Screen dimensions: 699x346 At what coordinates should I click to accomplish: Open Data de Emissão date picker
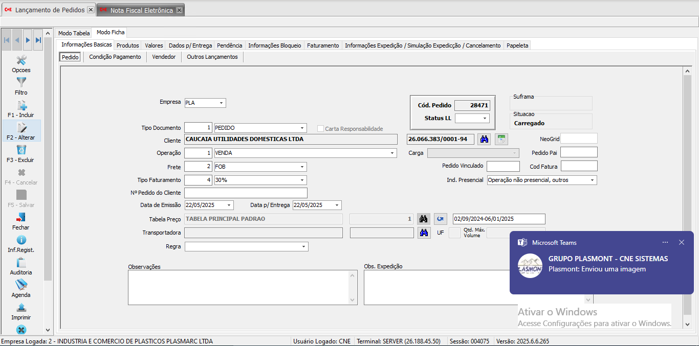(x=229, y=205)
